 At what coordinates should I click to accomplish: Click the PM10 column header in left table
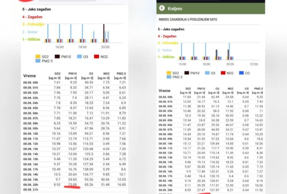[x=73, y=74]
